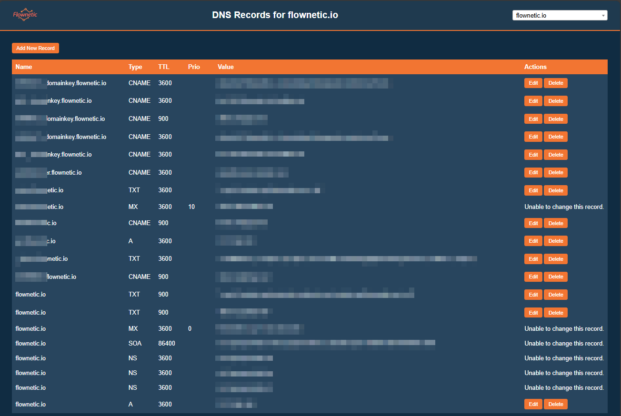The image size is (621, 416).
Task: Open the flownetic.io domain dropdown
Action: (560, 15)
